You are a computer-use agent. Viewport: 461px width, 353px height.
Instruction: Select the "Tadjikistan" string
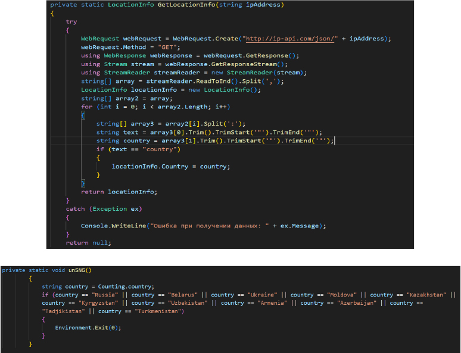tap(63, 311)
